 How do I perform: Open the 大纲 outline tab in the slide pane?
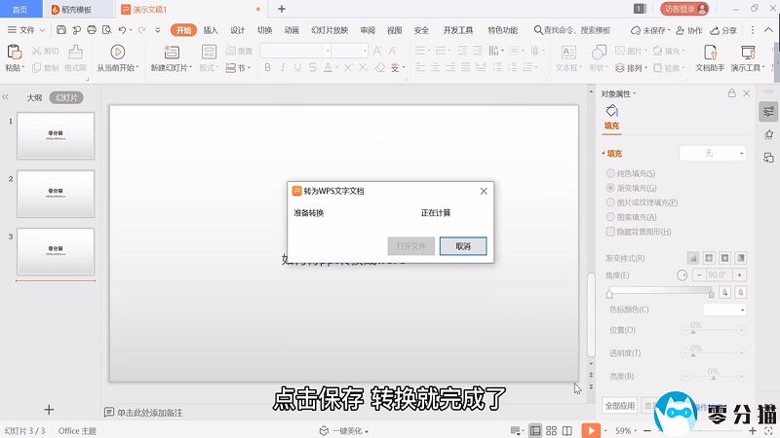(34, 97)
